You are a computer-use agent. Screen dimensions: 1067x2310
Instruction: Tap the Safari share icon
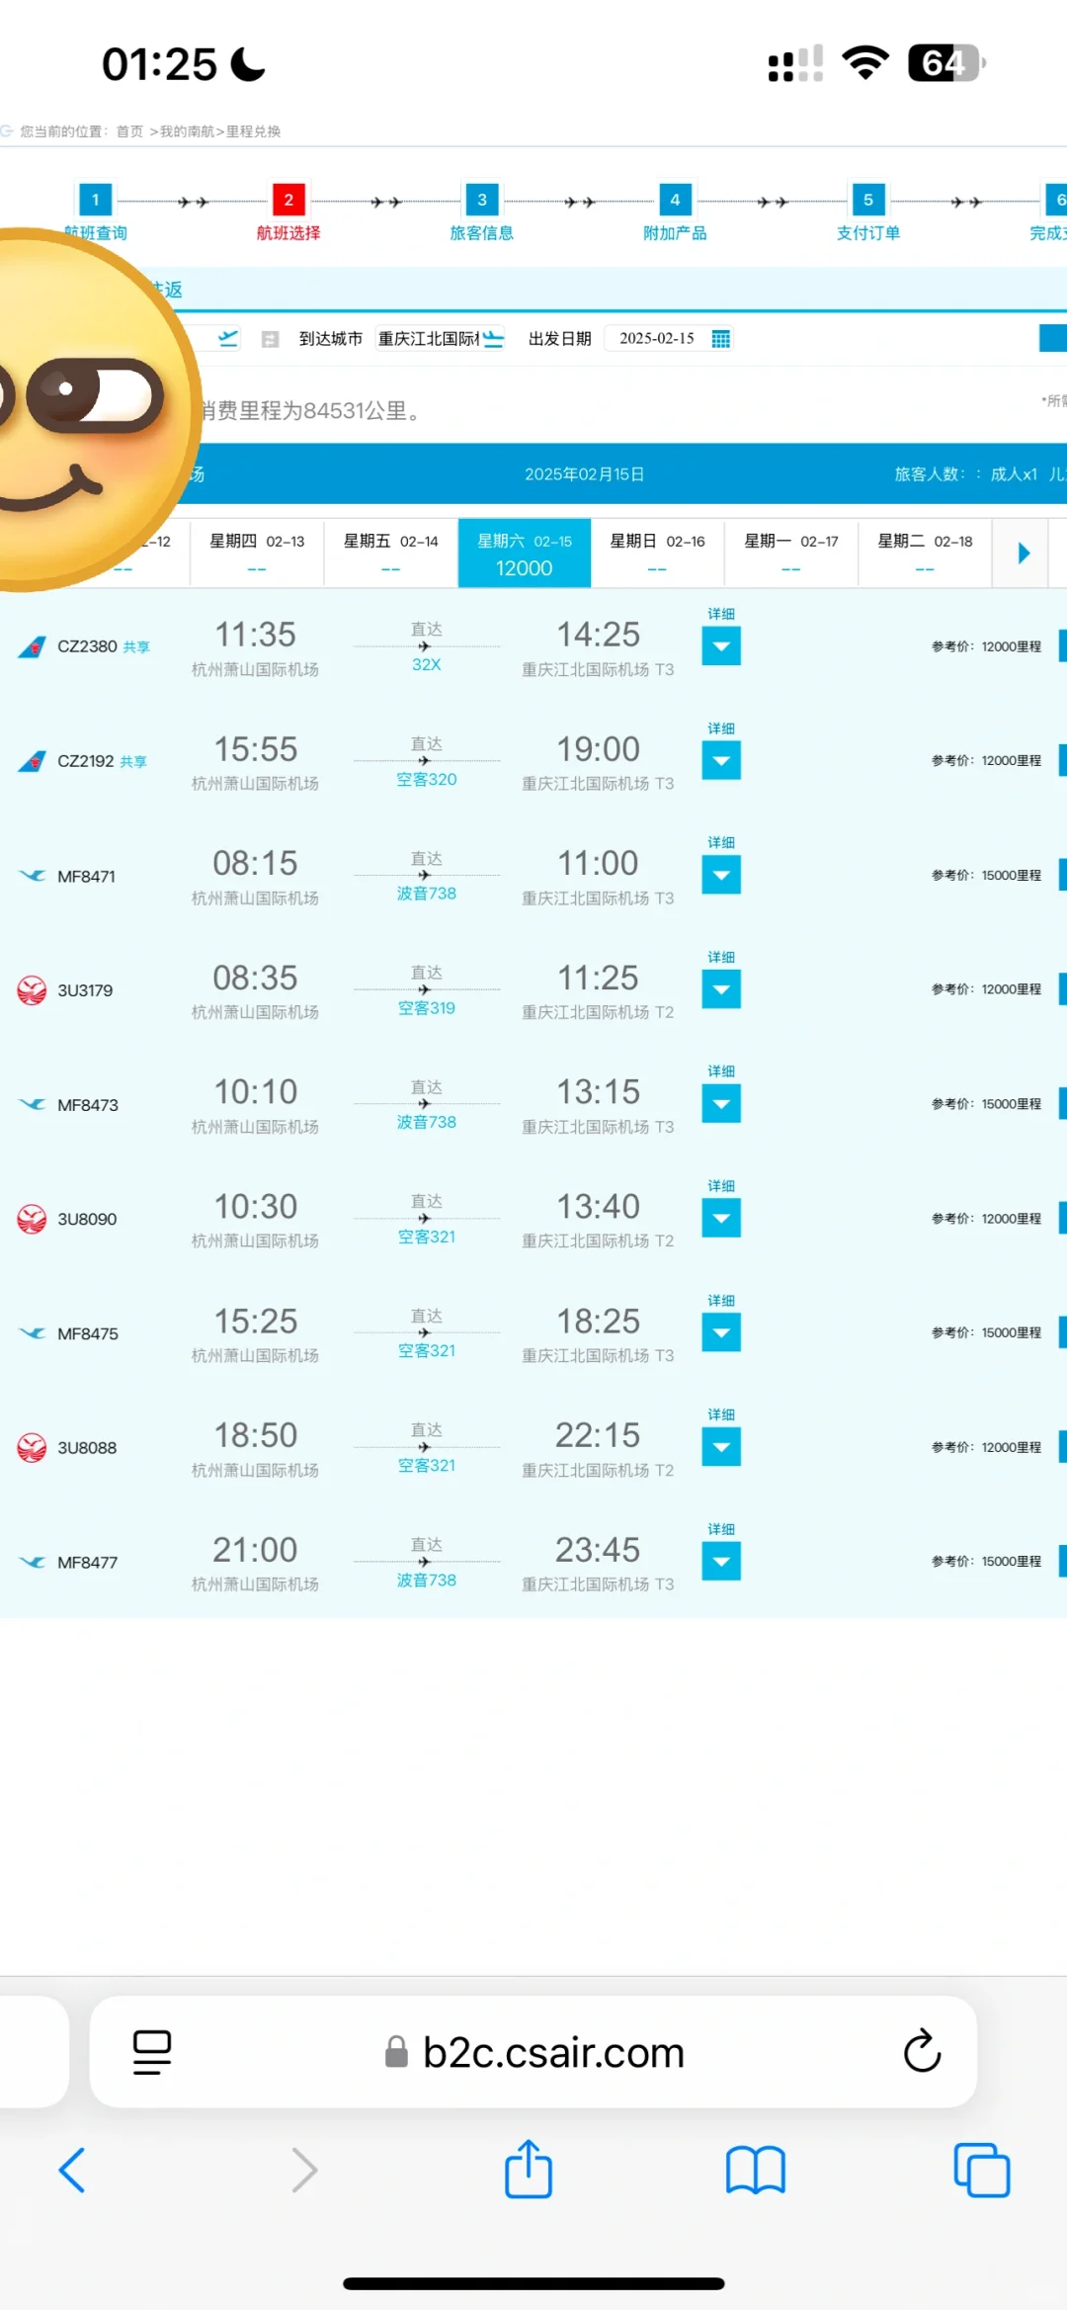pos(529,2170)
